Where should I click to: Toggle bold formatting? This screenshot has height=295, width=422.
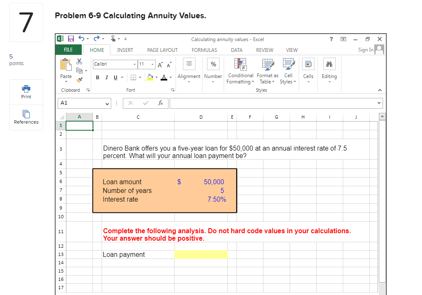pos(98,78)
